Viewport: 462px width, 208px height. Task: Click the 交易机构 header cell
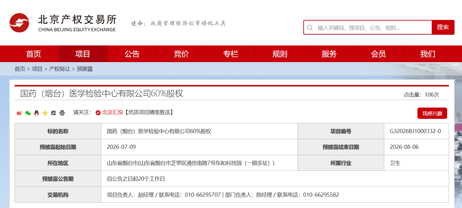tap(58, 195)
